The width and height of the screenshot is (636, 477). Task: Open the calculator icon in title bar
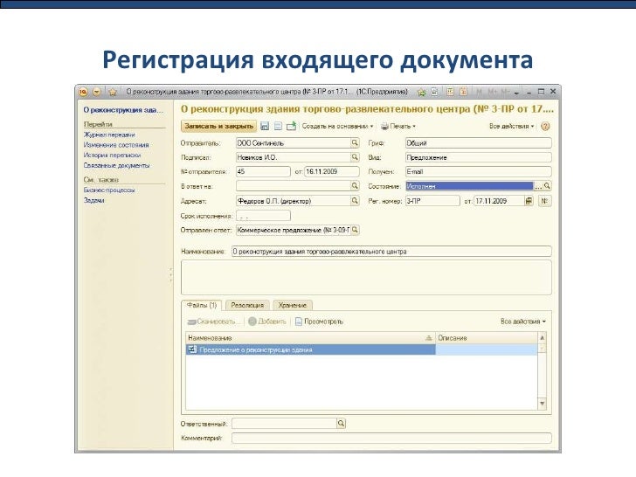tap(450, 92)
